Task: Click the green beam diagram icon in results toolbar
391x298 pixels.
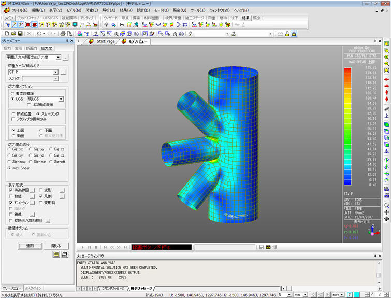Action: tap(128, 25)
